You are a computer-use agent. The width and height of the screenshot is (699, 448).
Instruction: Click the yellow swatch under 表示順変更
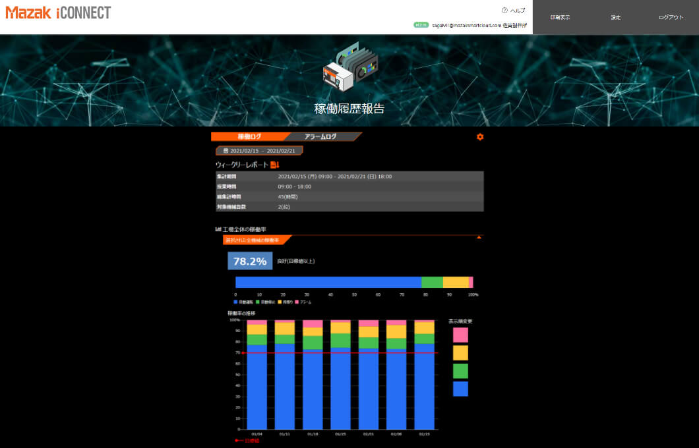(460, 352)
